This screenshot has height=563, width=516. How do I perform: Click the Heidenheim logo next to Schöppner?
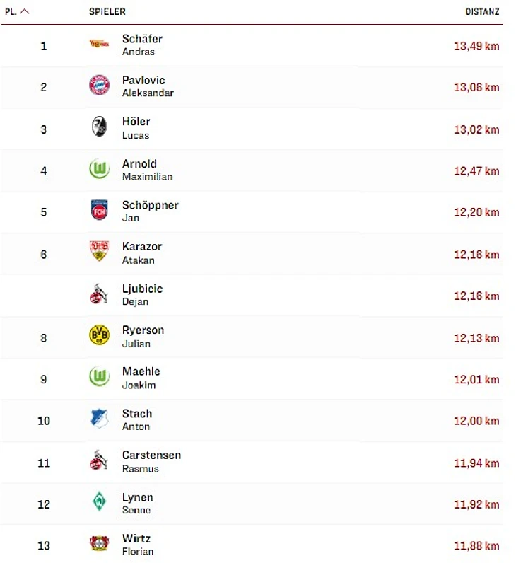click(x=99, y=211)
